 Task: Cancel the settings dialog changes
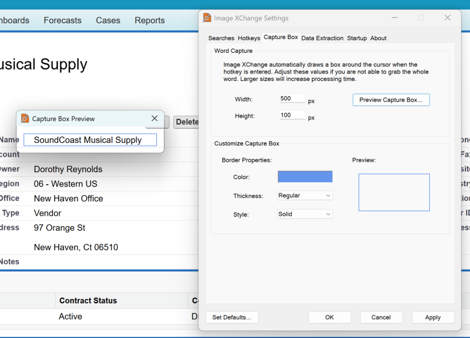(x=381, y=317)
